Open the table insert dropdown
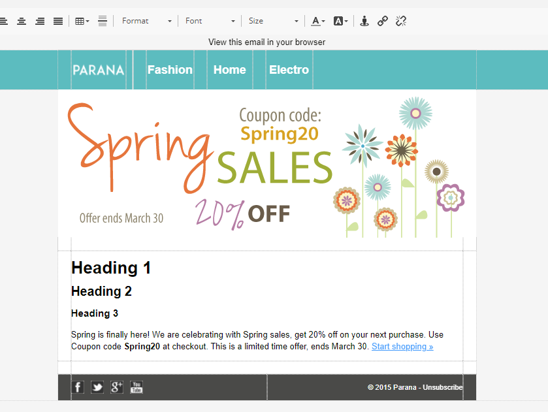Viewport: 548px width, 412px height. pyautogui.click(x=82, y=21)
